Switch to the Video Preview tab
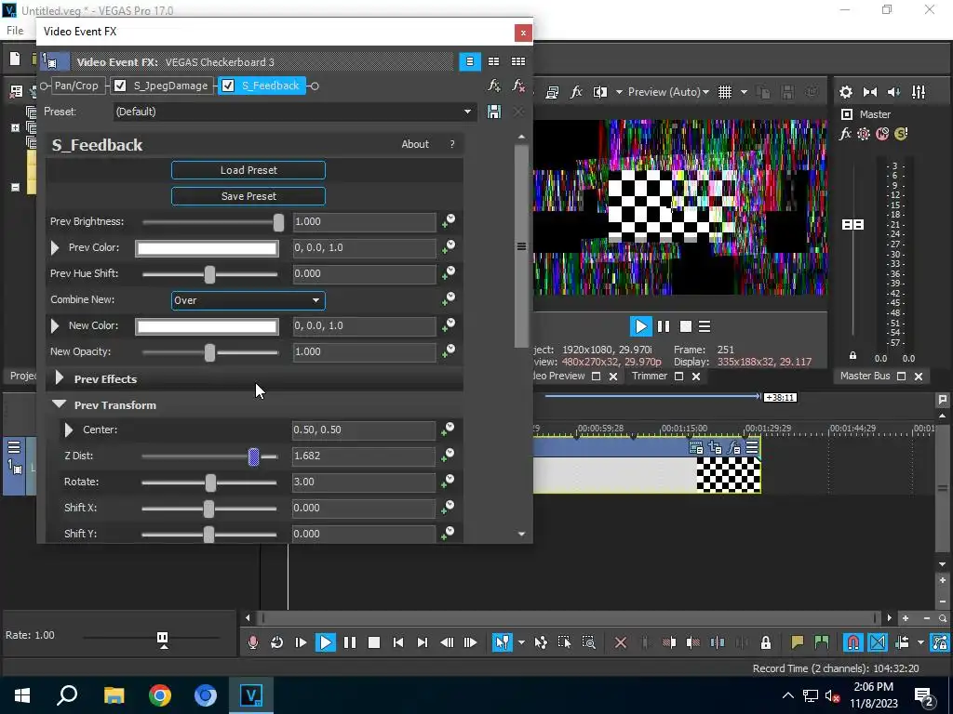953x714 pixels. (559, 376)
